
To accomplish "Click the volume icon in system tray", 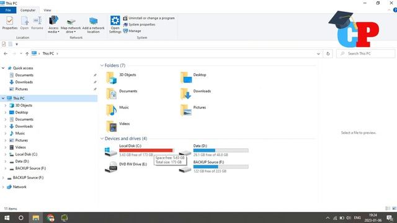I will click(x=349, y=217).
